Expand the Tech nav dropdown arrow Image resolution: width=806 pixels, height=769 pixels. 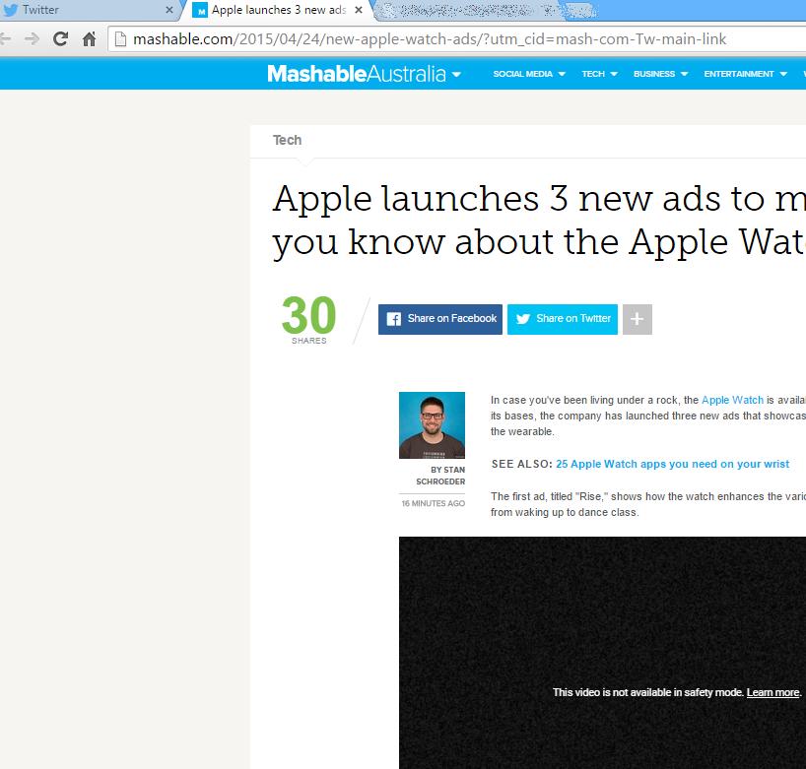pos(614,75)
